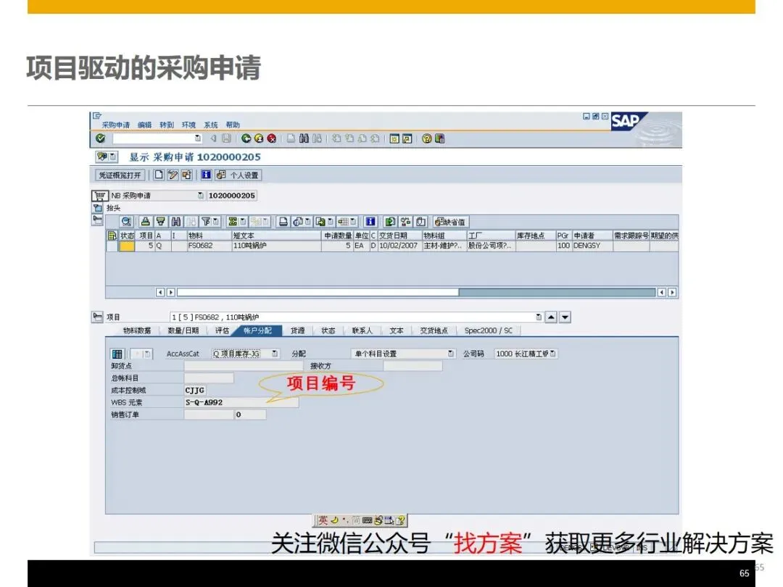Screen dimensions: 783x587
Task: Collapse the item overview section
Action: [x=97, y=220]
